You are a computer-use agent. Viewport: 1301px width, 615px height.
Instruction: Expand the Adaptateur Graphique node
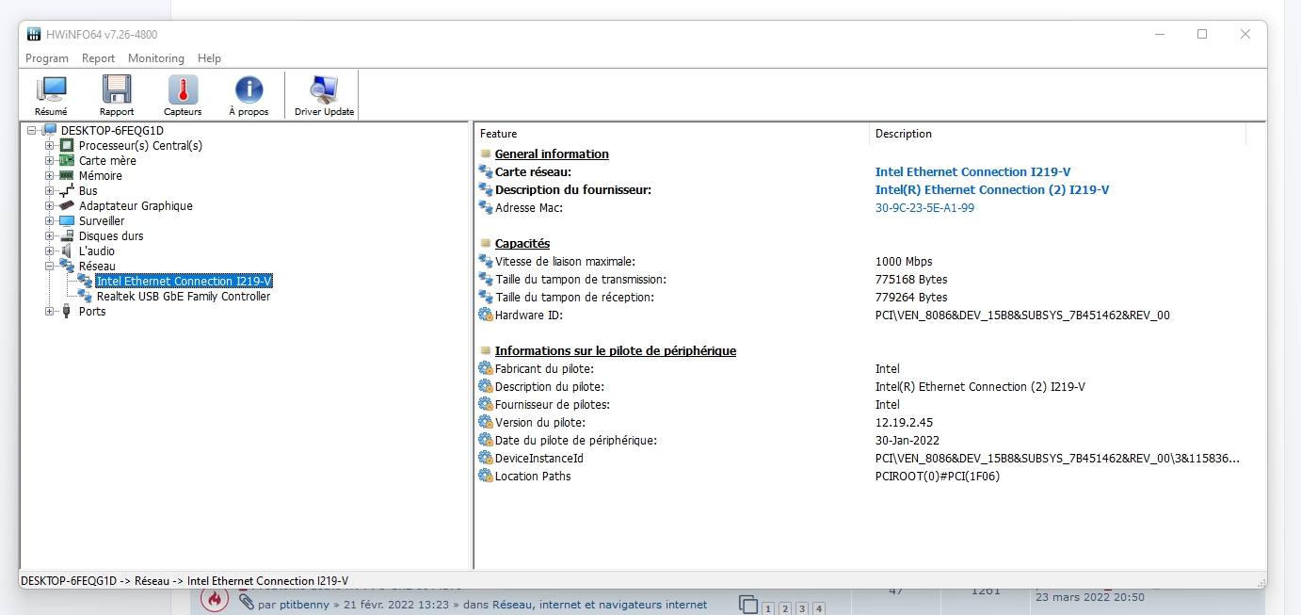(50, 206)
